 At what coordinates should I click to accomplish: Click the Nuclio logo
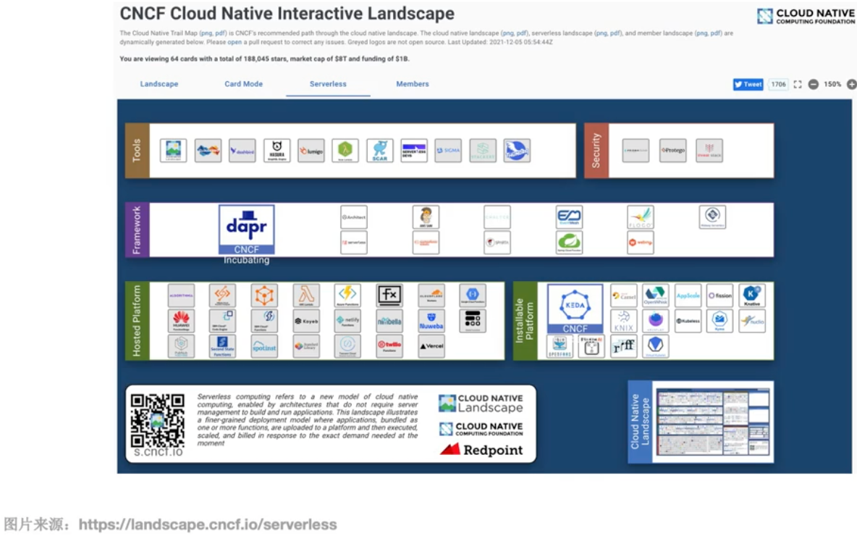(752, 320)
